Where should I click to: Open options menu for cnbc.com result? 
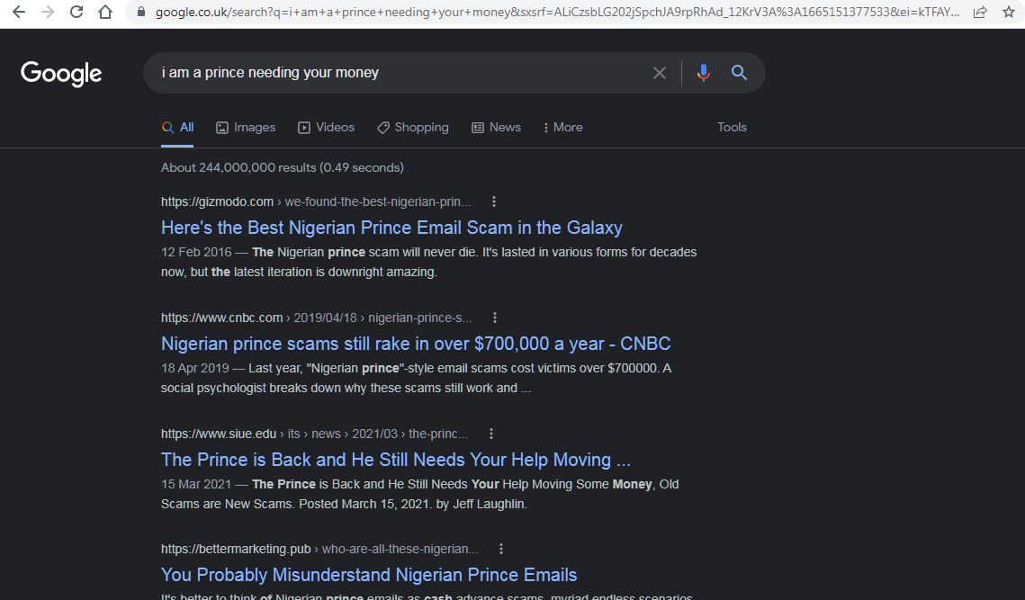495,318
